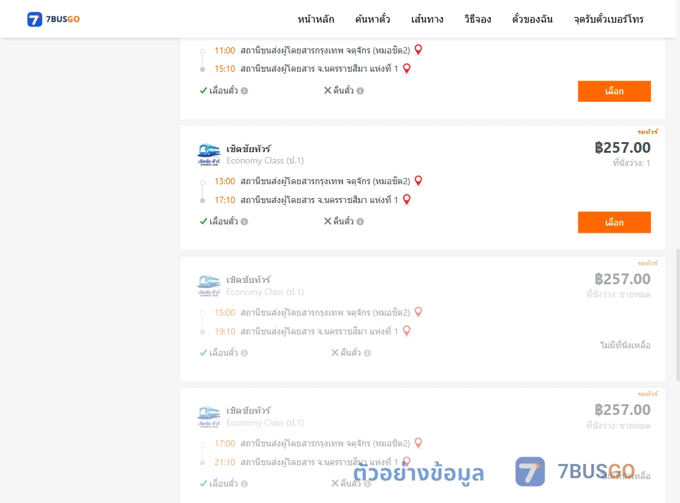Open the วิธีจอง navigation item
The width and height of the screenshot is (680, 503).
point(477,19)
